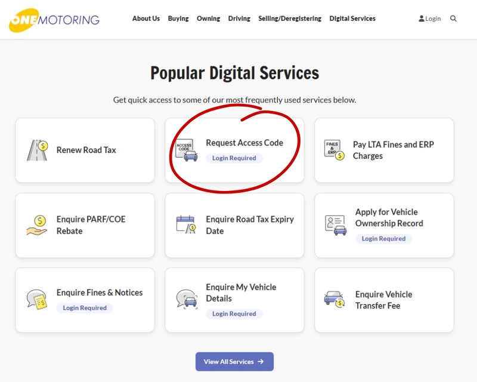Click the Fines & ERP document icon
The image size is (477, 382).
click(334, 150)
